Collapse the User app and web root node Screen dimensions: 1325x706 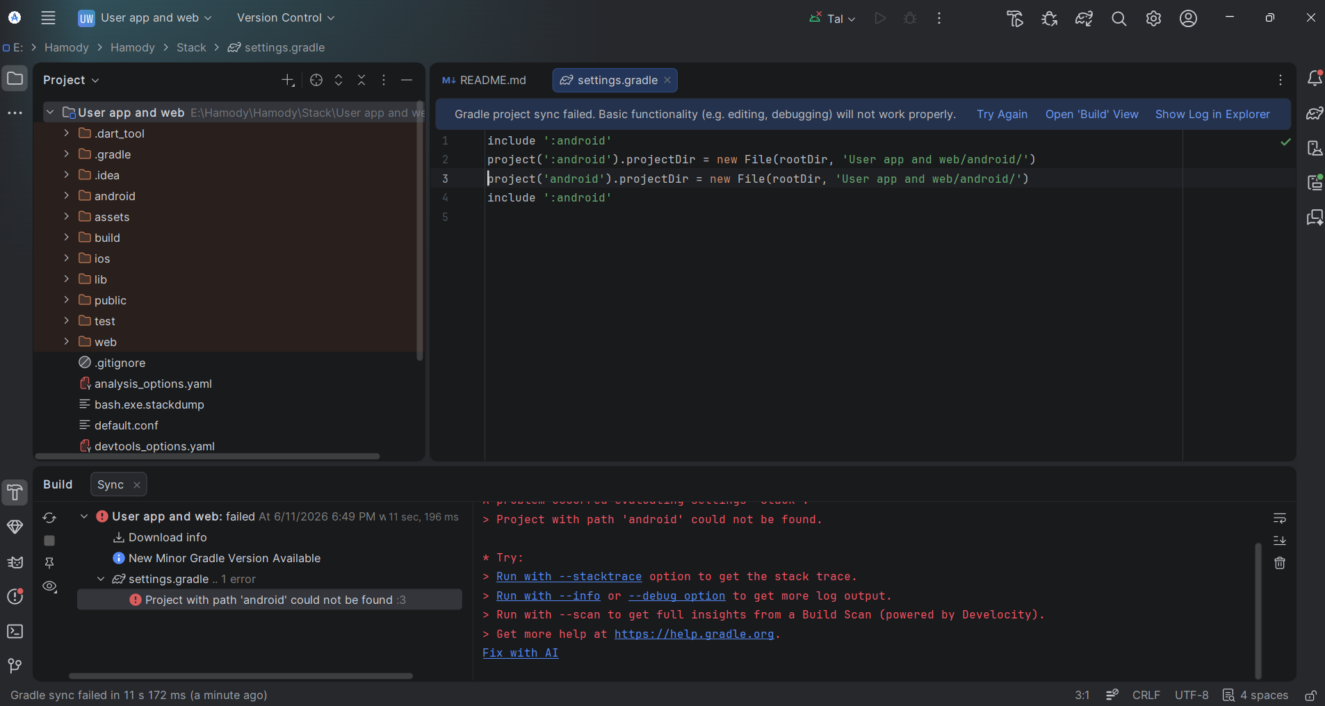[50, 112]
